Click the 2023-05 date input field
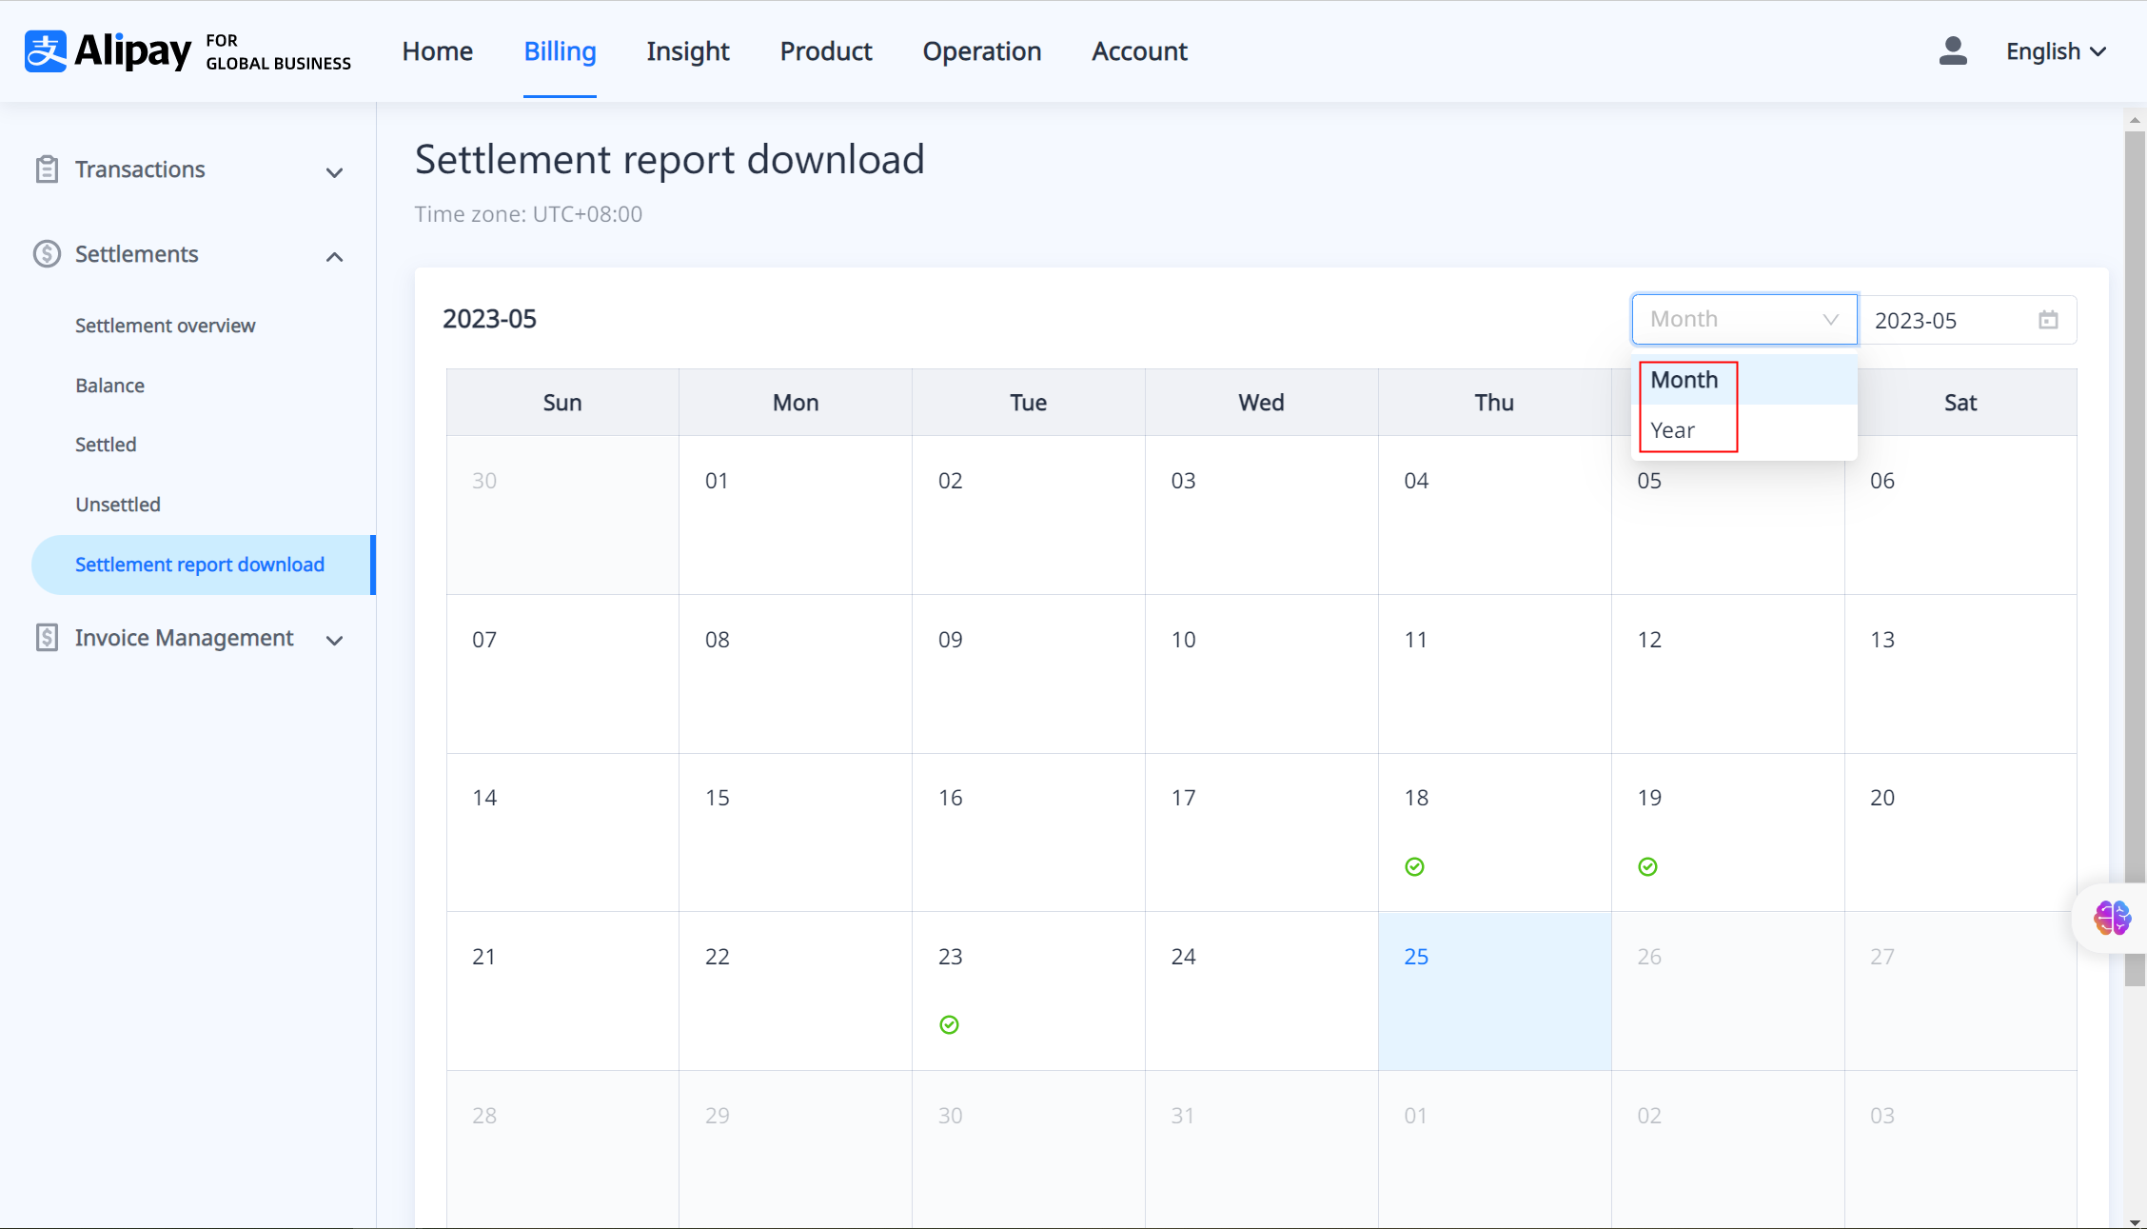 click(1941, 321)
